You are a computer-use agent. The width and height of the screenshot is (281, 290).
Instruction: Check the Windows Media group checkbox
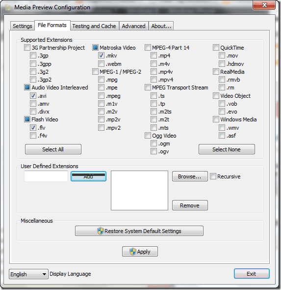coord(216,119)
